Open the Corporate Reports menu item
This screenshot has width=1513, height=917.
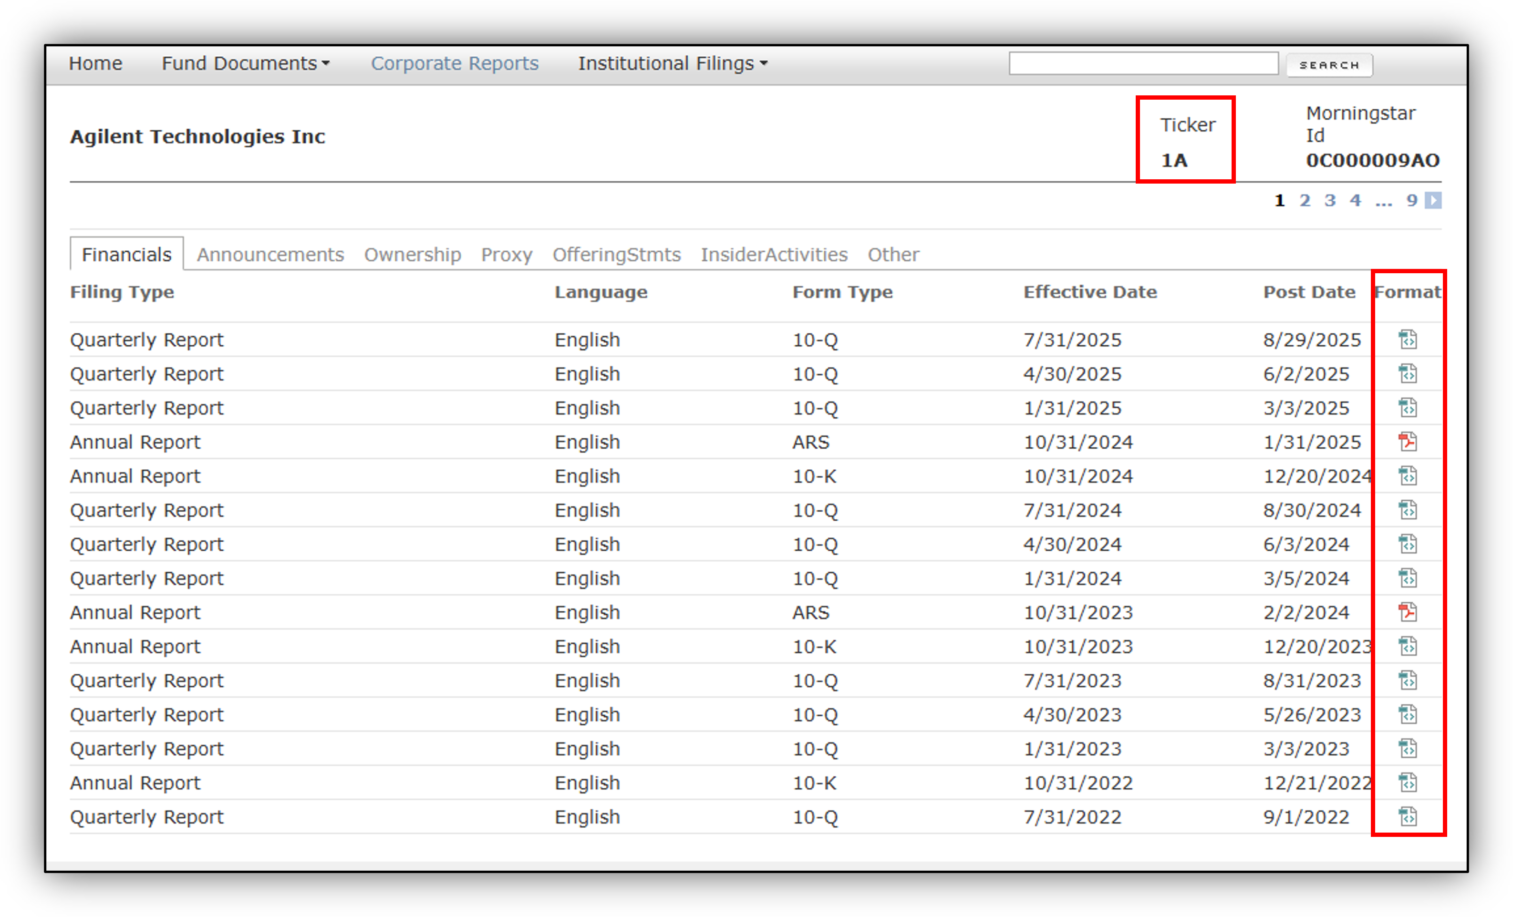[455, 63]
